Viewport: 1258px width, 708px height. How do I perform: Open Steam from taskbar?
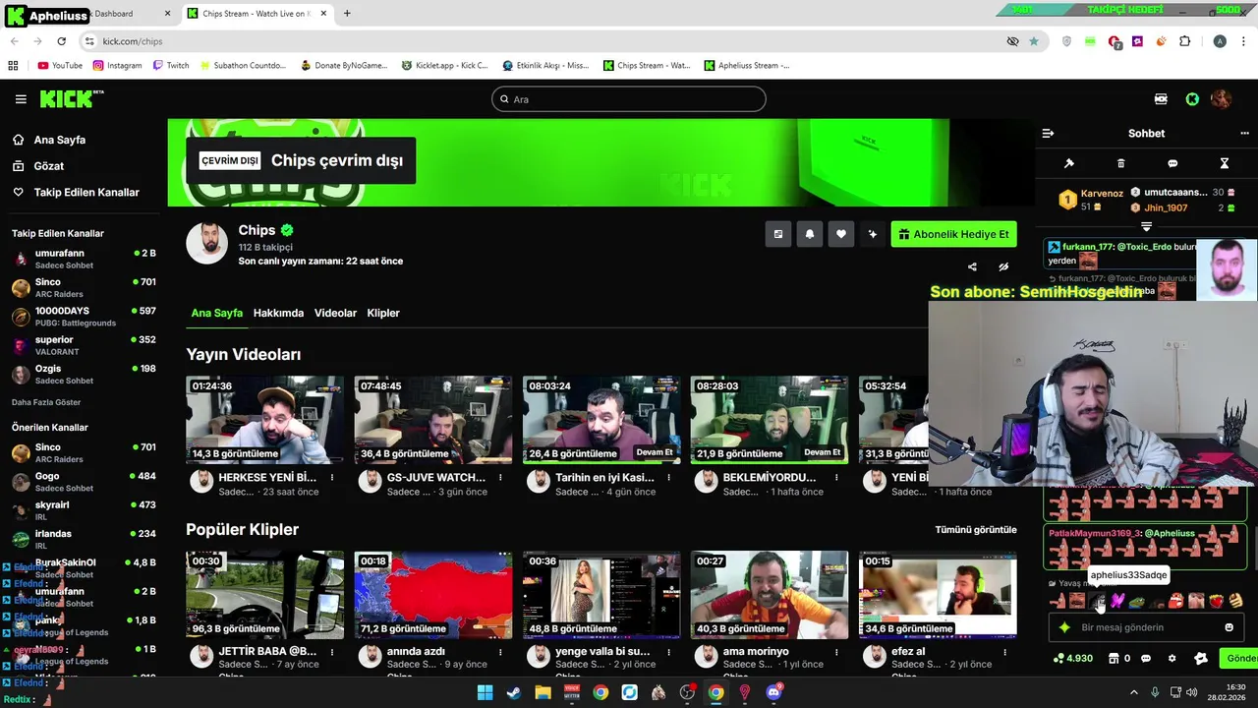(514, 692)
